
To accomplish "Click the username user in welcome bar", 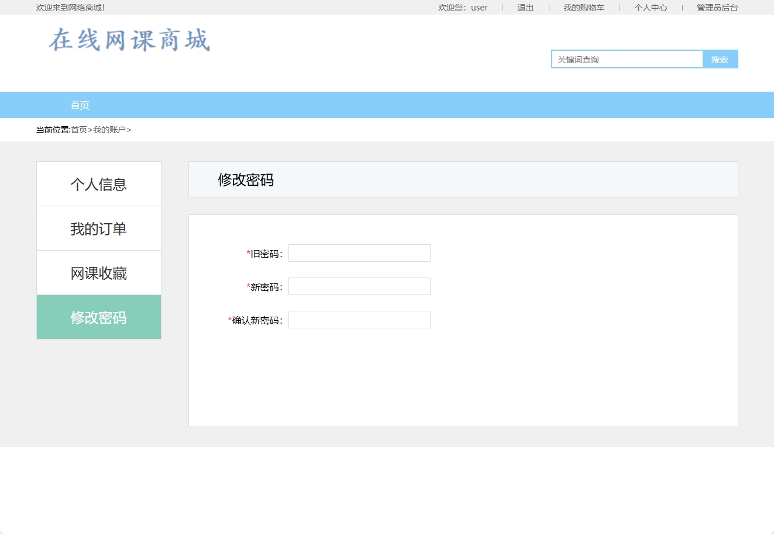I will click(479, 8).
